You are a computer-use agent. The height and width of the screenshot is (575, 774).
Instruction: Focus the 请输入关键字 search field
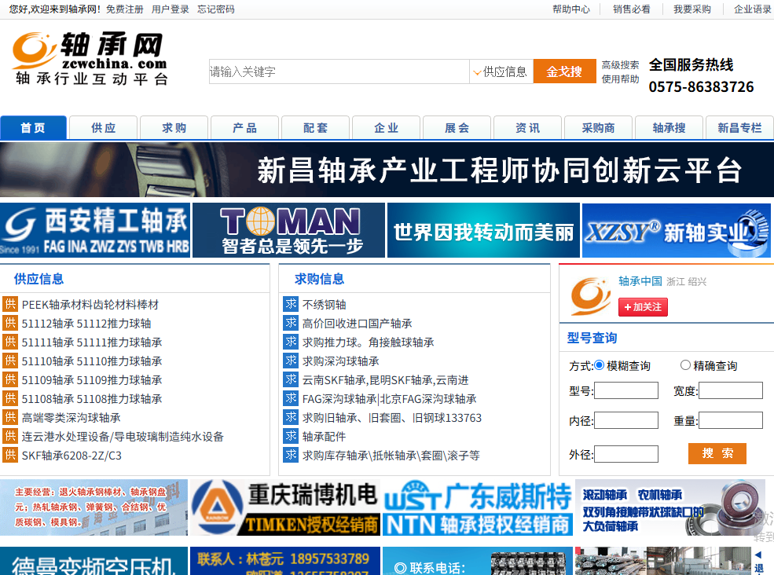(x=339, y=71)
